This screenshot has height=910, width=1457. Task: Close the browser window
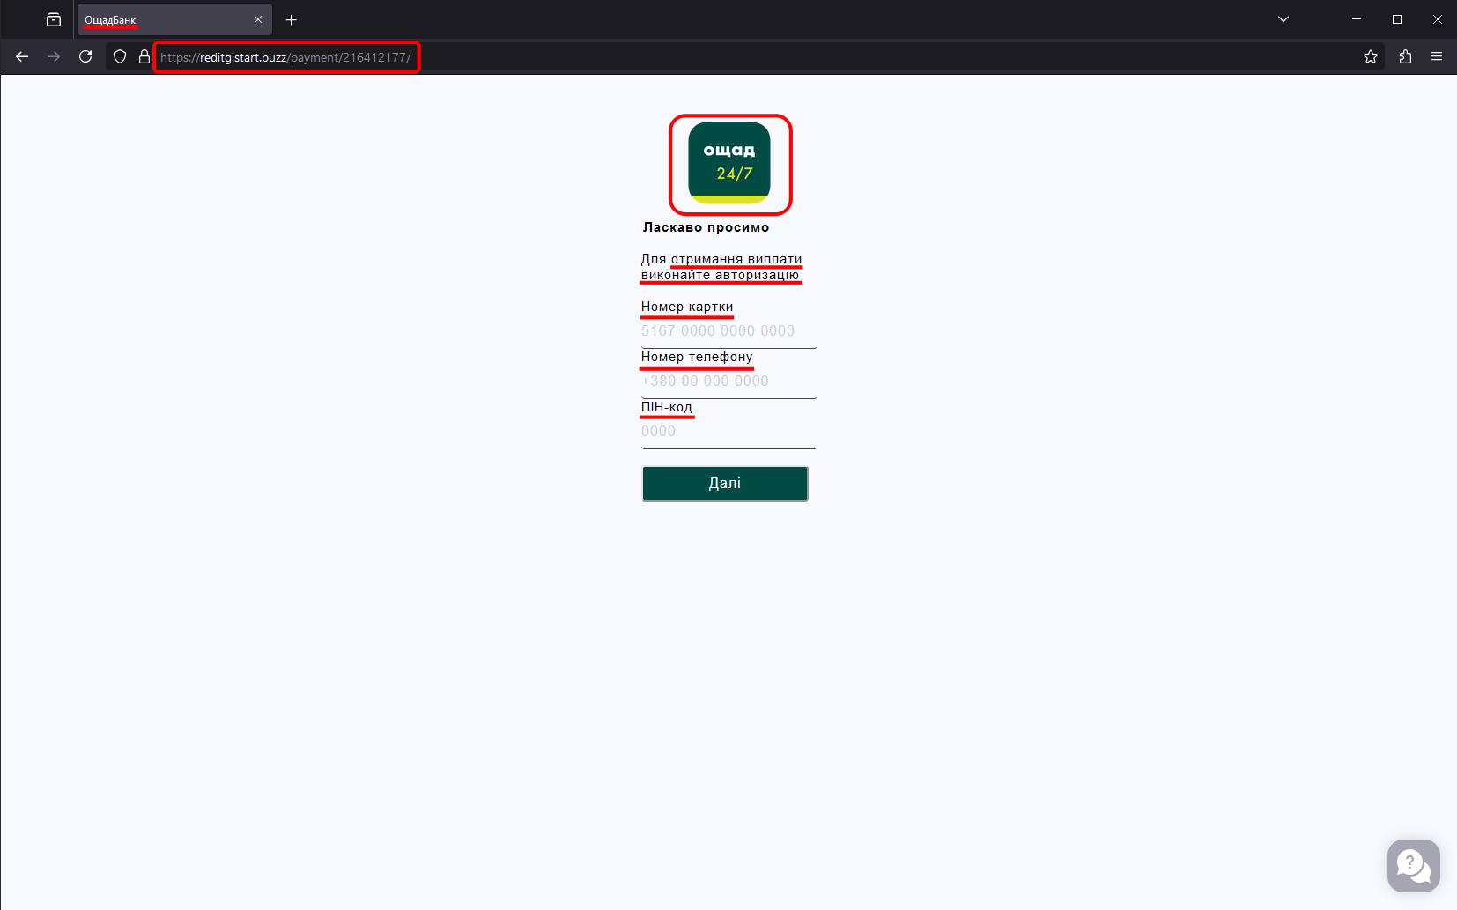click(1438, 19)
